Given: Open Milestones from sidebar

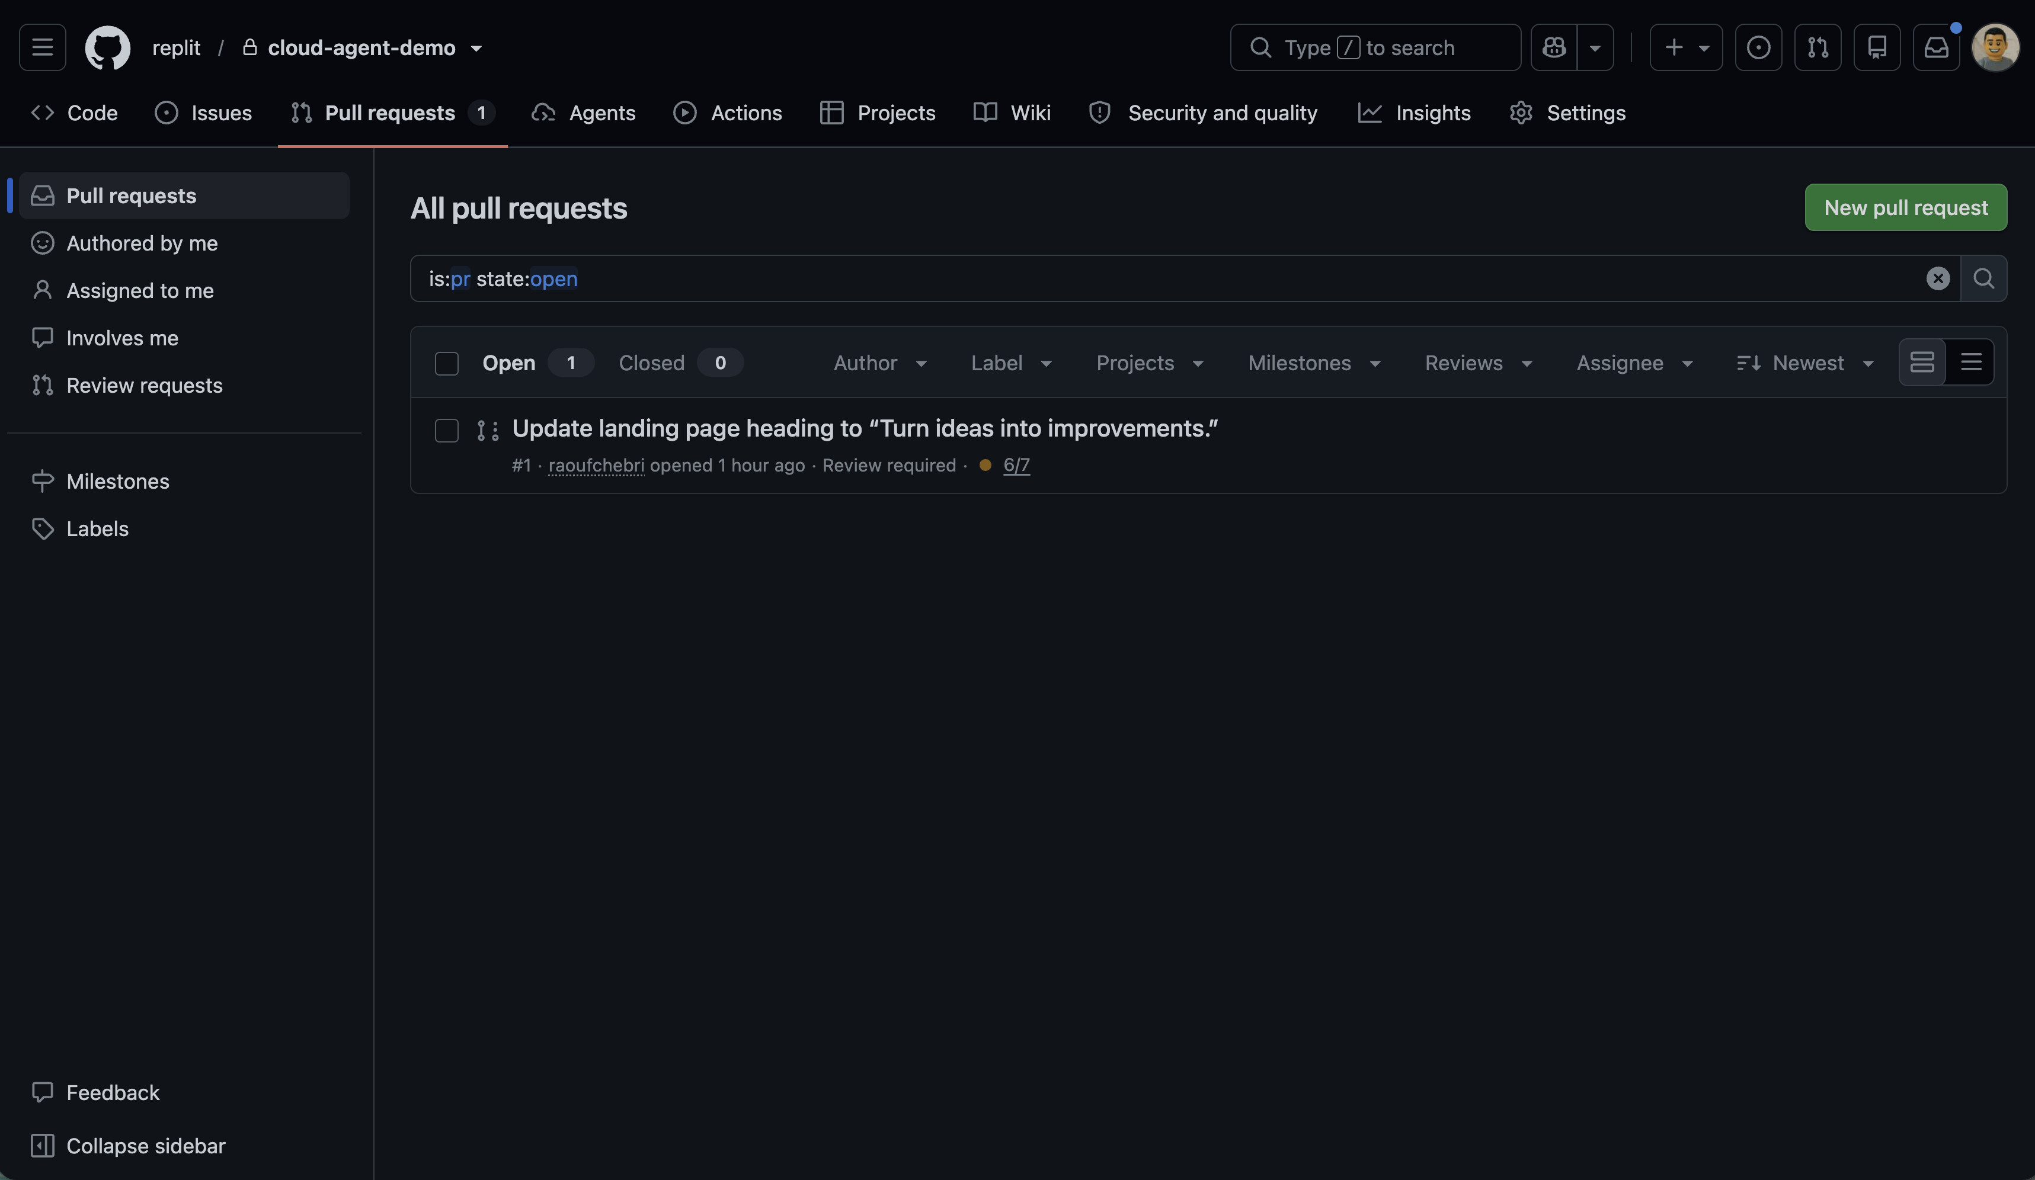Looking at the screenshot, I should (x=184, y=481).
